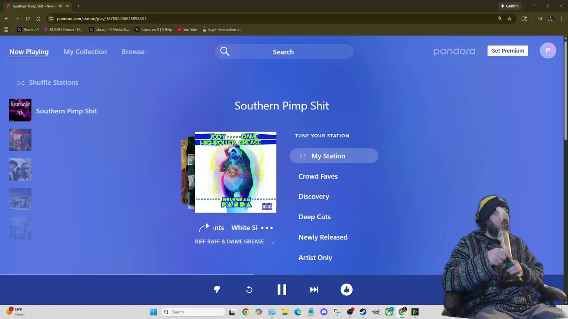Screen dimensions: 568x319
Task: Thumb up the current song
Action: click(347, 289)
